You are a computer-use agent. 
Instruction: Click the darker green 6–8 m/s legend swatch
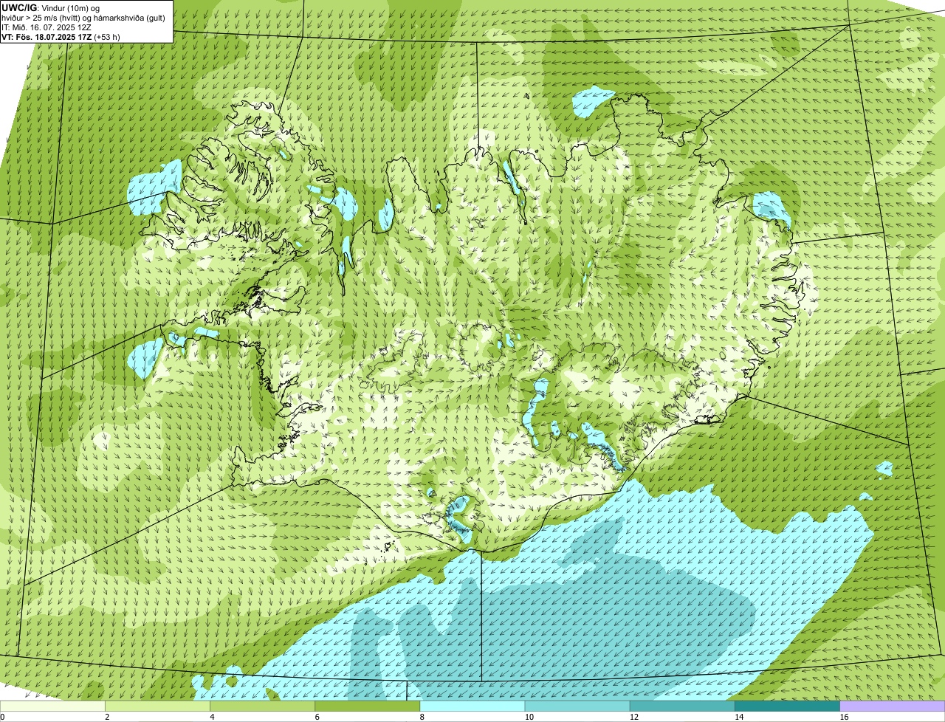coord(368,706)
